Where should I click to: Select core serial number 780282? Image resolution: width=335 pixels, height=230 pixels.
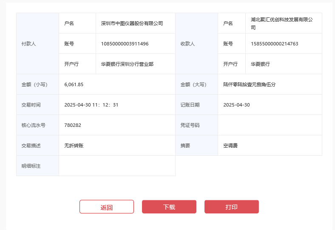[73, 125]
